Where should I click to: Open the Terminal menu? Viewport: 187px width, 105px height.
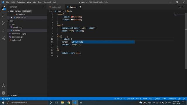[47, 2]
